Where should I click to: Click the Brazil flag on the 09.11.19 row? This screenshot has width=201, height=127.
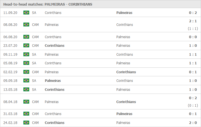pyautogui.click(x=26, y=54)
